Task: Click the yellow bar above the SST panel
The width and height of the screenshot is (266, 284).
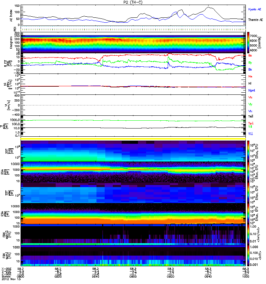Action: pos(133,139)
